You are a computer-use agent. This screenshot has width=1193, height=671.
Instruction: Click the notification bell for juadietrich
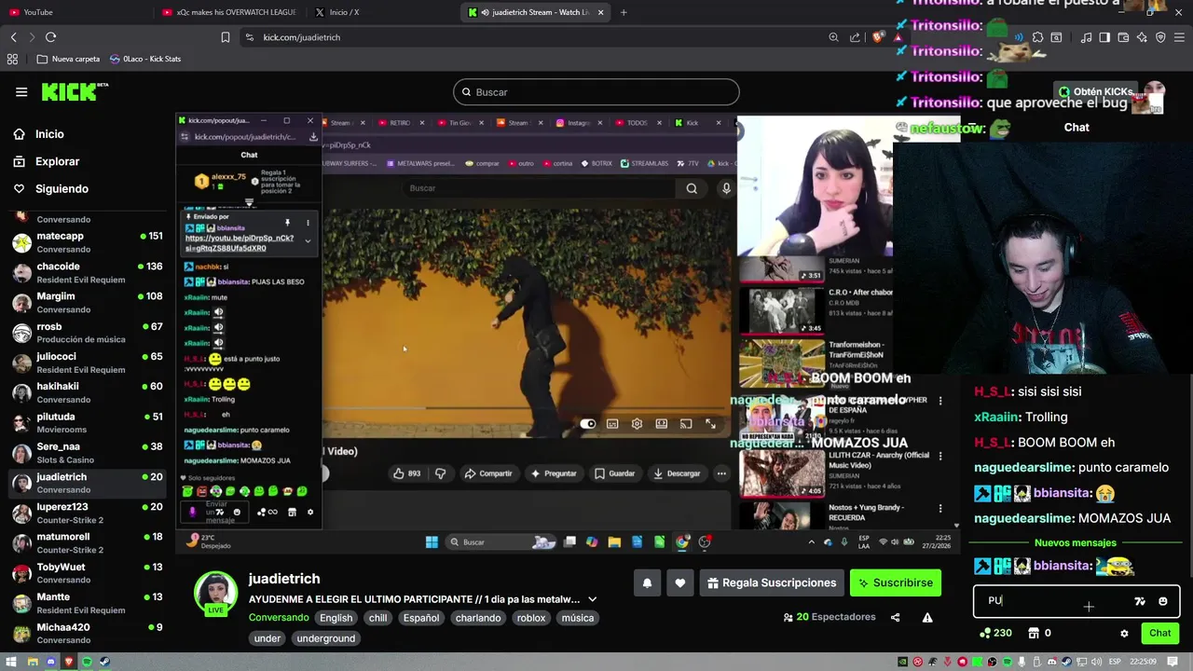click(647, 582)
